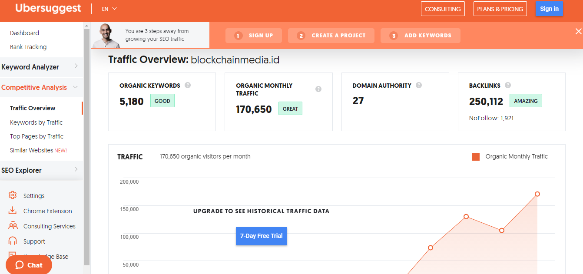Screen dimensions: 583x274
Task: Click the profile photo in banner
Action: coord(106,36)
